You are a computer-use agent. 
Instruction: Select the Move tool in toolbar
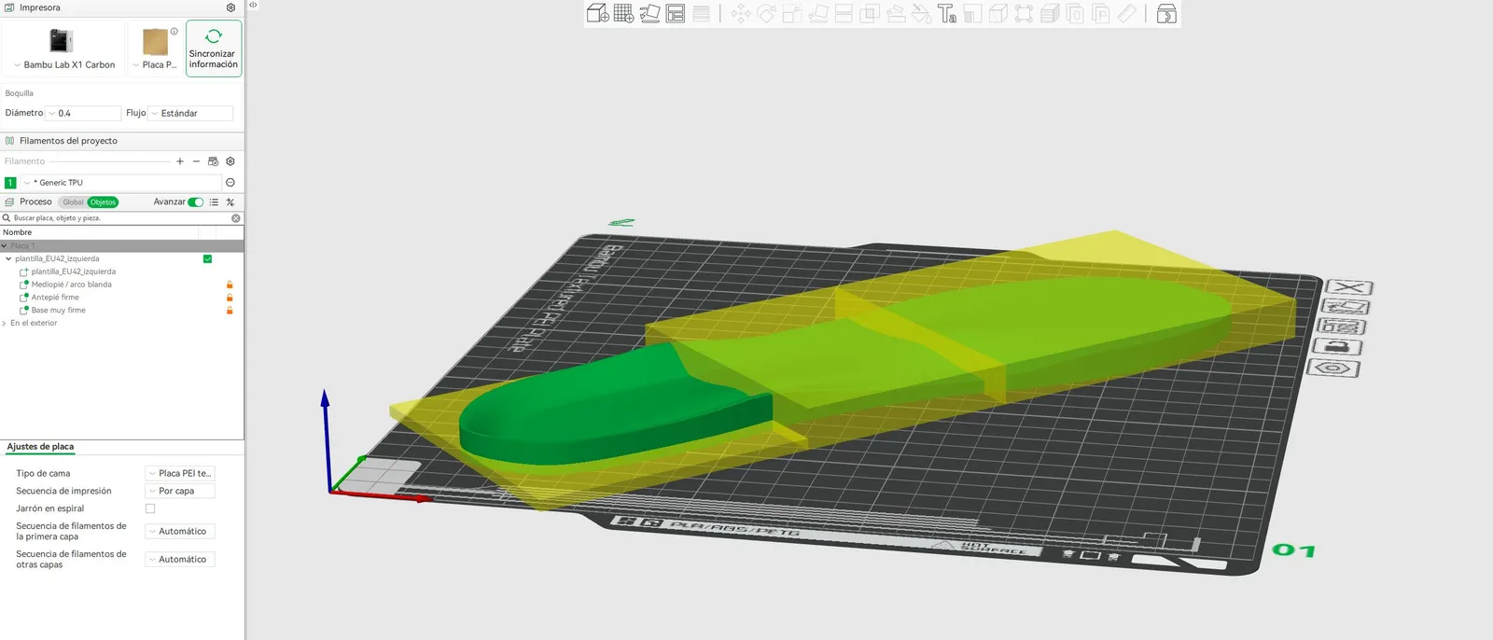point(741,13)
